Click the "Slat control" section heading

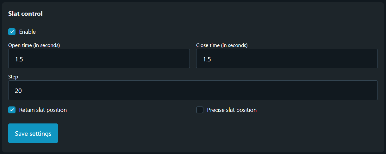pyautogui.click(x=25, y=14)
